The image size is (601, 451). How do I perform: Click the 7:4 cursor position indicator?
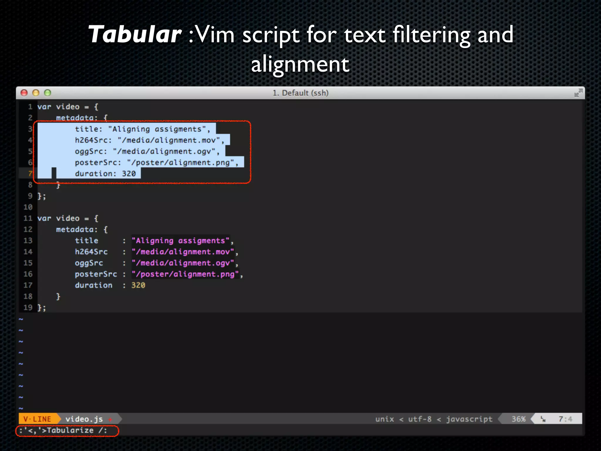tap(565, 419)
